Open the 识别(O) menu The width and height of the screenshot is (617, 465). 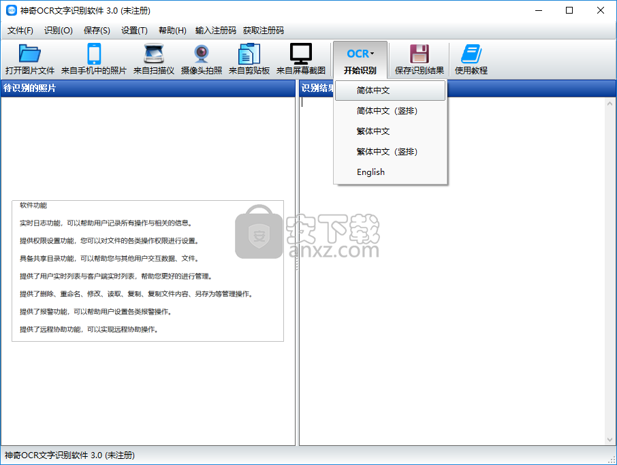click(59, 31)
